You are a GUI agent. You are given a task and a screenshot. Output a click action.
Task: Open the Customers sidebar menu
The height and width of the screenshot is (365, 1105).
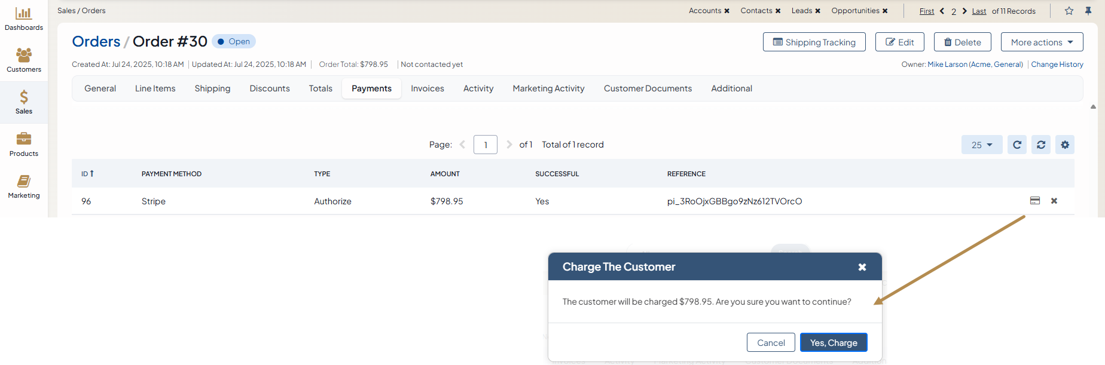[24, 60]
